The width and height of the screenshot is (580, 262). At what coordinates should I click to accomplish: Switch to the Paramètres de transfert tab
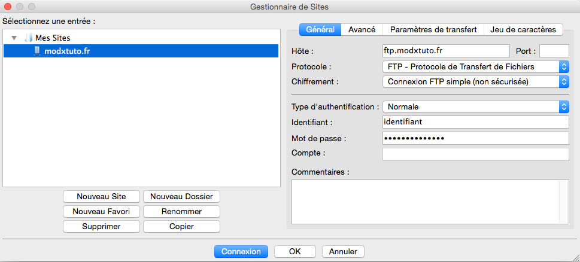[433, 29]
